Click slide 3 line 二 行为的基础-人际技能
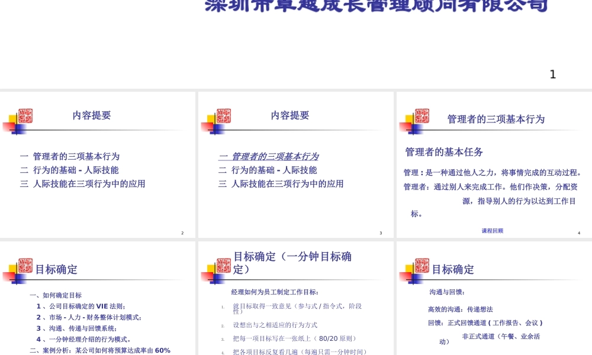This screenshot has height=355, width=592. coord(268,170)
